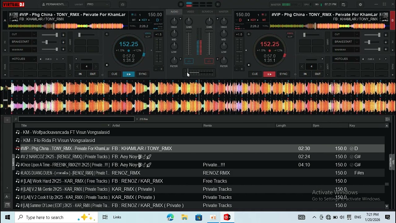Open the VirtualDJ settings gear

(360, 5)
